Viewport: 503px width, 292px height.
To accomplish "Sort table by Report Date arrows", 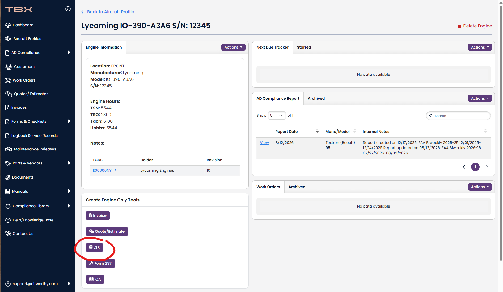I will click(317, 131).
